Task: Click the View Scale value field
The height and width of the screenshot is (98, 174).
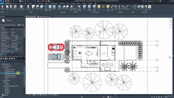Action: (x=17, y=29)
